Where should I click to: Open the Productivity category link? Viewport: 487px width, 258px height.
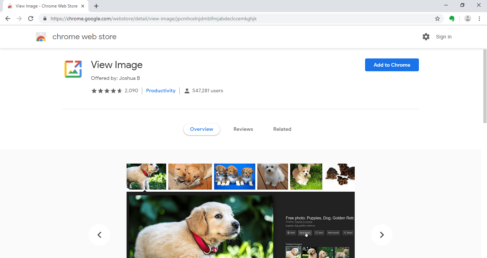click(x=161, y=91)
